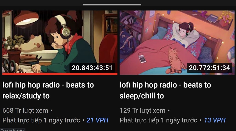Click 'Phát trực tiếp 1 ngày trước' under sleep/chill
Image resolution: width=236 pixels, height=131 pixels.
coord(158,120)
